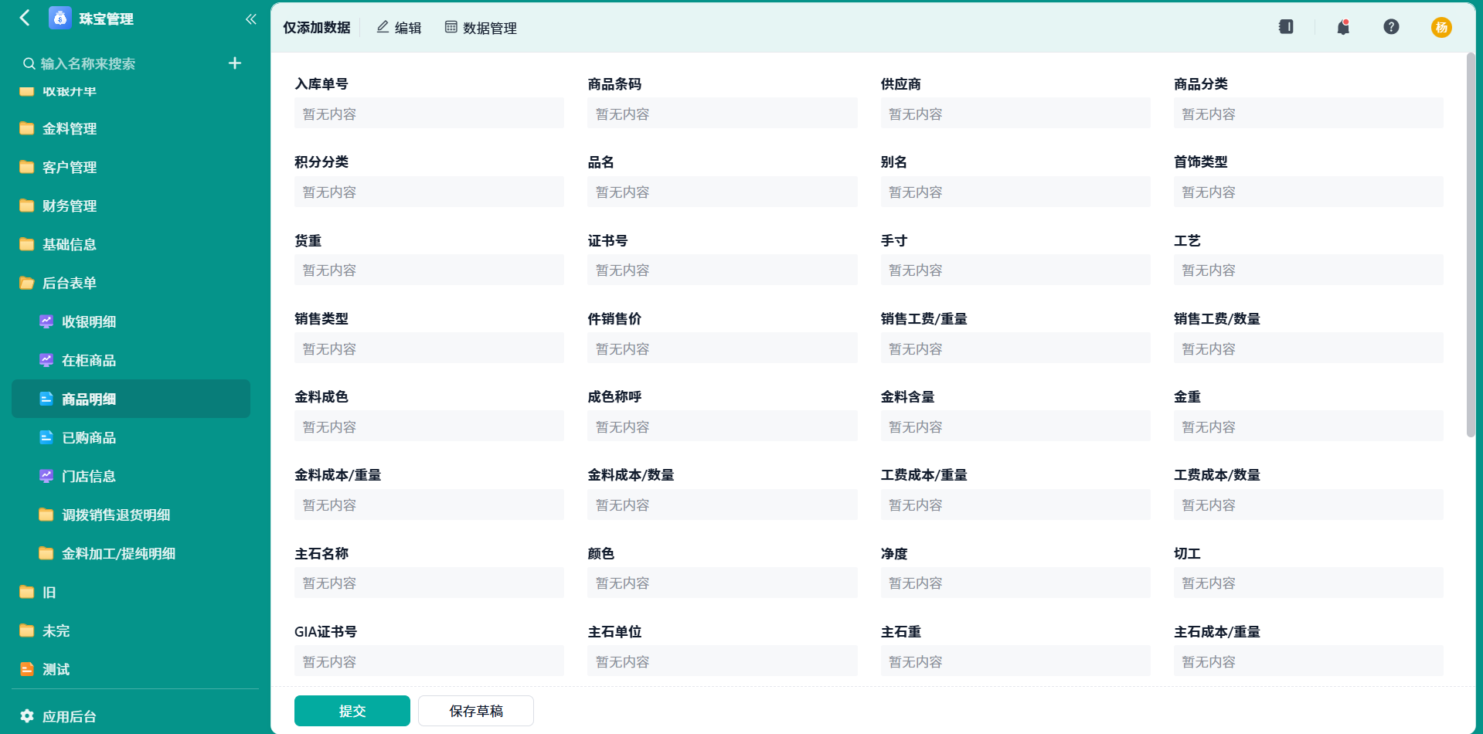
Task: Click the 保存草稿 button
Action: pos(476,711)
